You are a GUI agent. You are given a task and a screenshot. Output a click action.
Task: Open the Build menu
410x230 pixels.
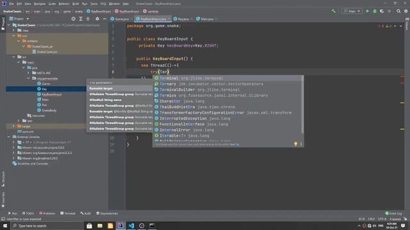tap(76, 4)
